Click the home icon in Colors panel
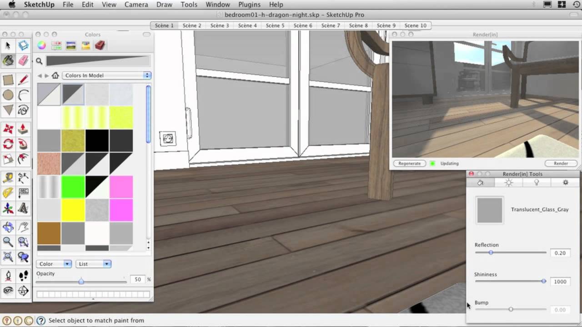 [x=55, y=75]
